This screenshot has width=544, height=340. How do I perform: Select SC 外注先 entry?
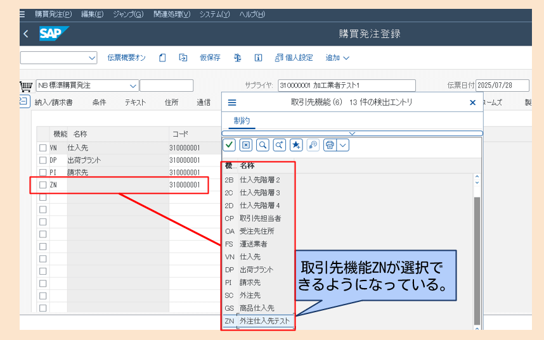pyautogui.click(x=258, y=295)
